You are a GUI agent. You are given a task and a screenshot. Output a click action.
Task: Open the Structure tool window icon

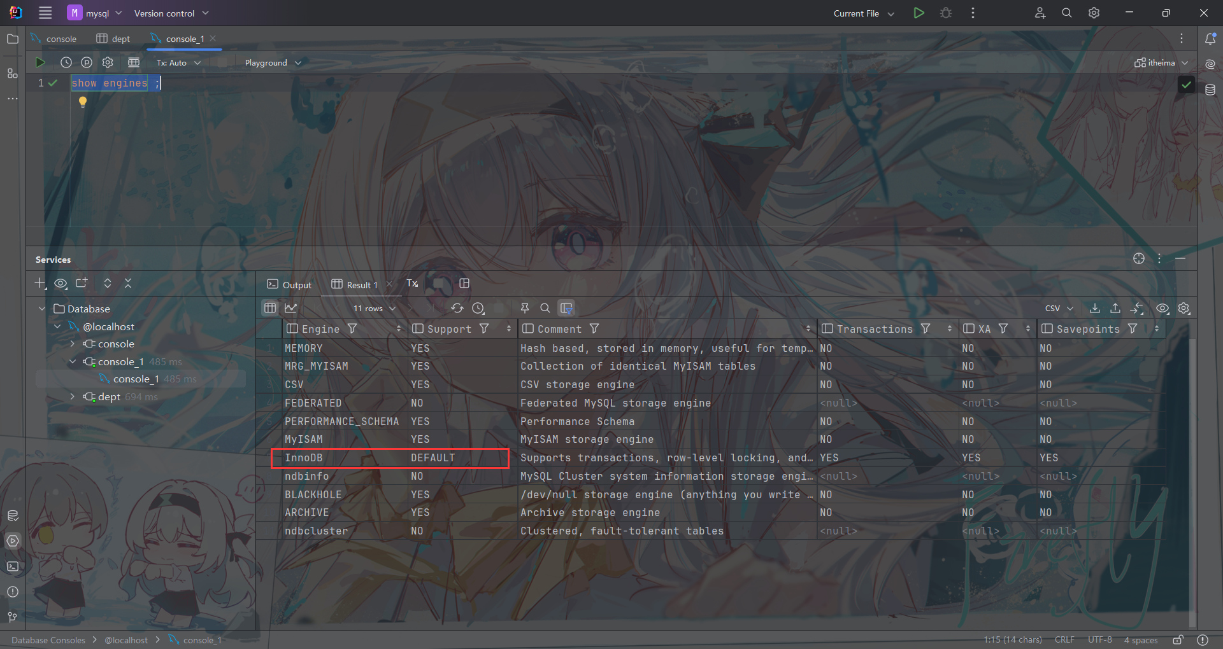coord(12,73)
